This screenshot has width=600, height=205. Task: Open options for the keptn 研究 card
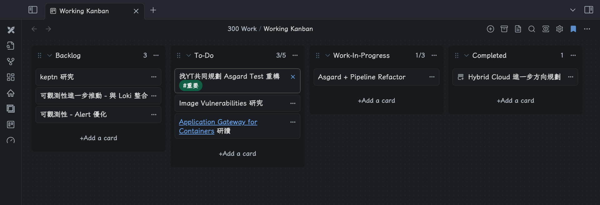coord(154,77)
